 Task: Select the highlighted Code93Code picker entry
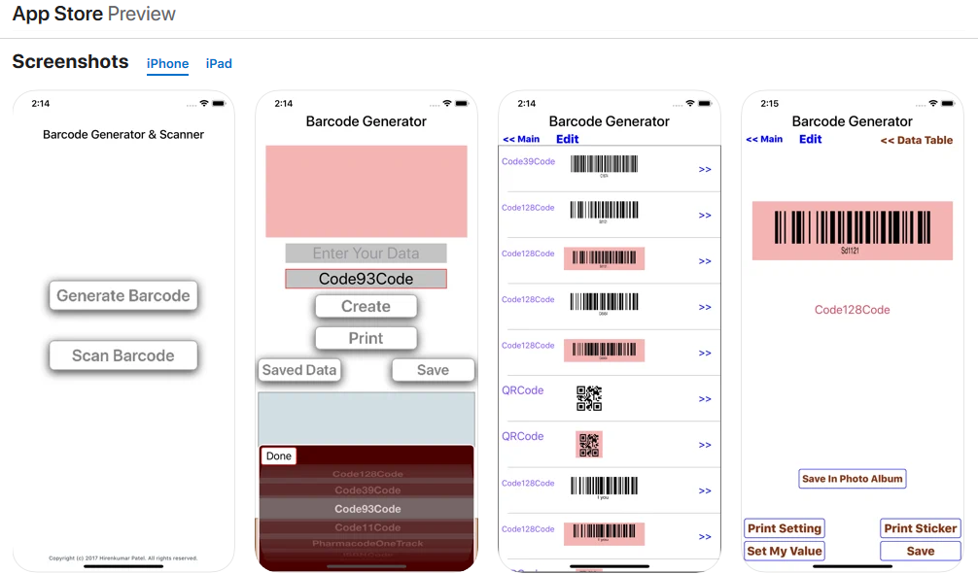tap(367, 509)
